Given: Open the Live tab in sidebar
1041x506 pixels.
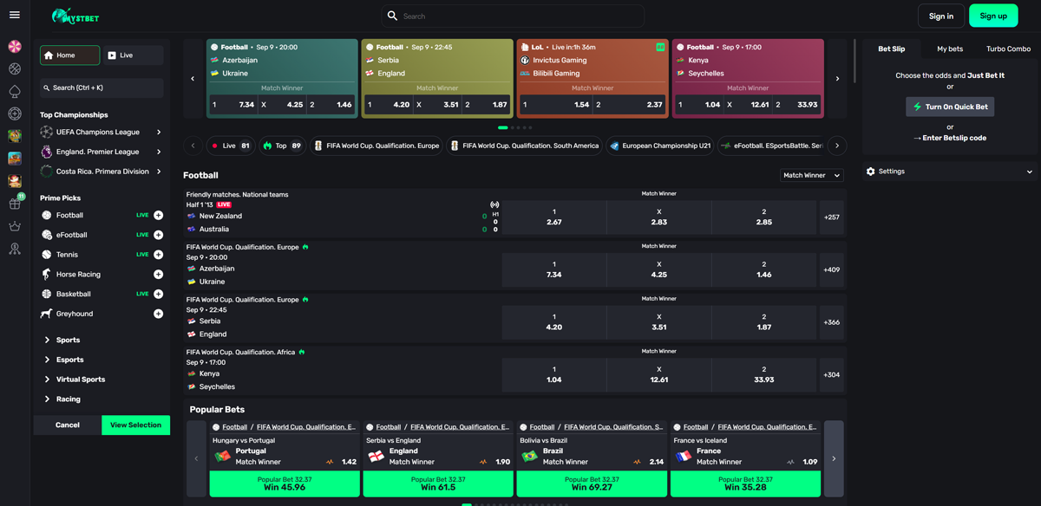Looking at the screenshot, I should pos(133,55).
